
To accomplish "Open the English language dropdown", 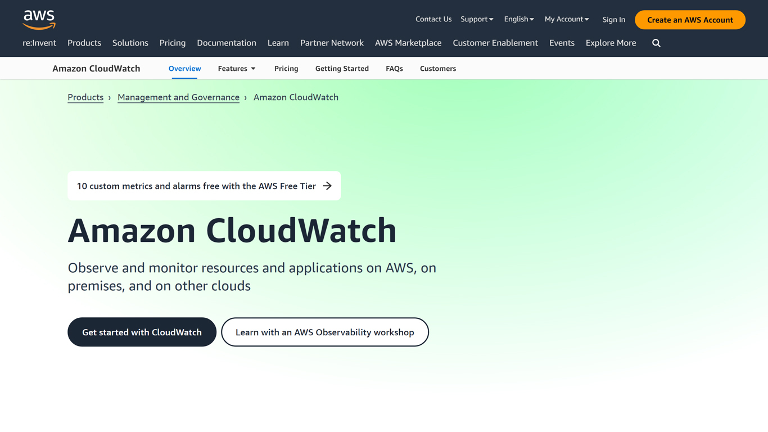I will pos(519,19).
